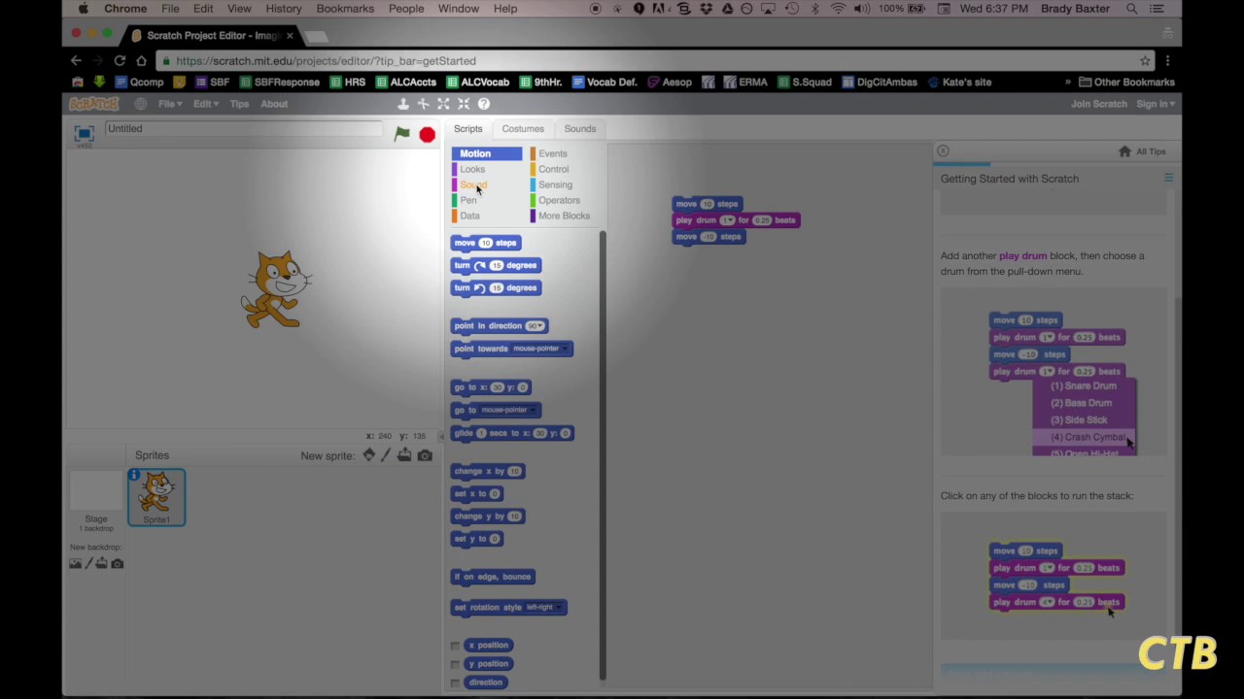Select the Duplicate stamp tool
The width and height of the screenshot is (1244, 699).
(403, 104)
